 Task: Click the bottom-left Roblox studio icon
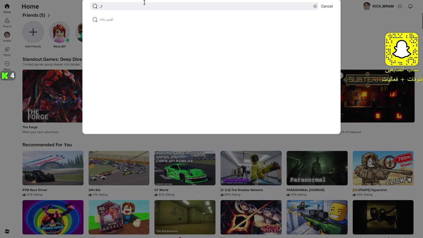click(7, 231)
